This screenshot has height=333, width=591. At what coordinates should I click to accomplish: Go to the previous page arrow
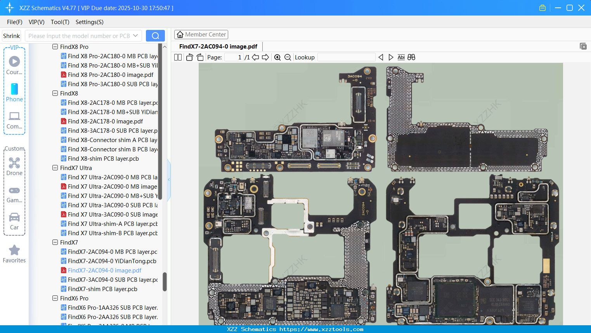click(255, 57)
